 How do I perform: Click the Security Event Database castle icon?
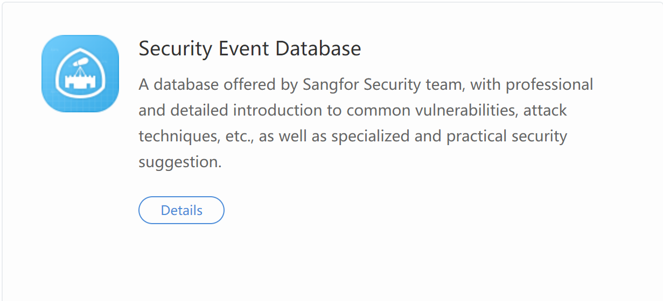pyautogui.click(x=80, y=74)
